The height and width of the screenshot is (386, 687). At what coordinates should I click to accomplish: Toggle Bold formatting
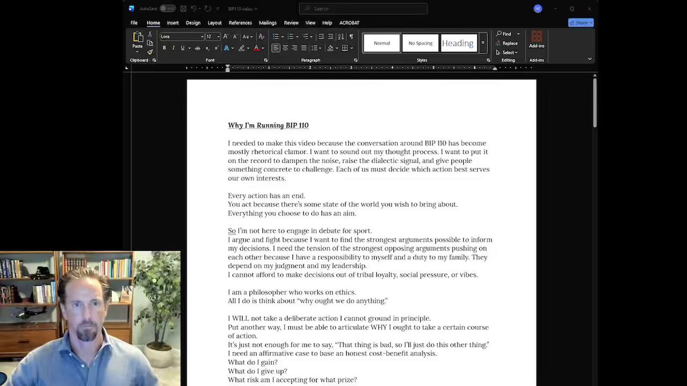tap(164, 48)
